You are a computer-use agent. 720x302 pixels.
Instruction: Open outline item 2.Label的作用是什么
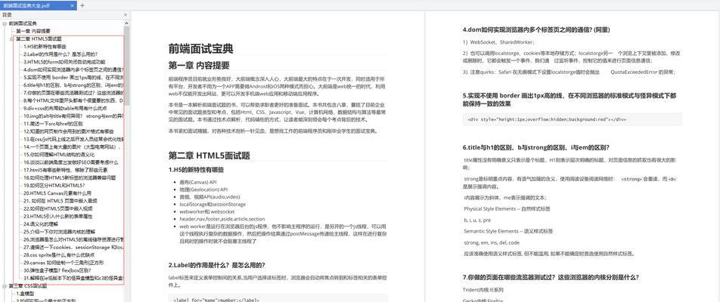click(x=61, y=54)
